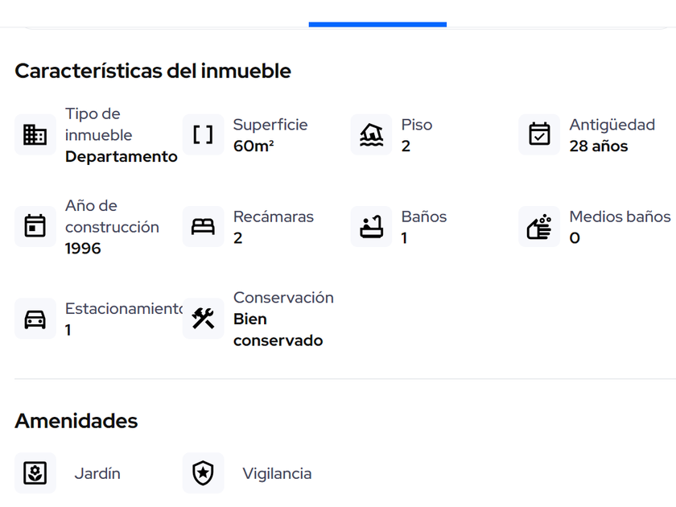The height and width of the screenshot is (507, 676).
Task: Select the blue highlighted tab indicator
Action: tap(377, 24)
